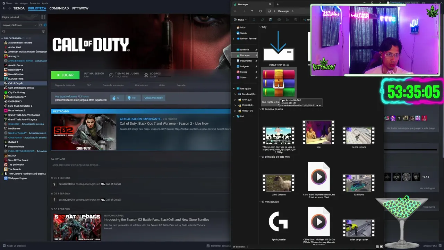Collapse the 'hoy' file group
The image size is (444, 250).
pyautogui.click(x=261, y=27)
